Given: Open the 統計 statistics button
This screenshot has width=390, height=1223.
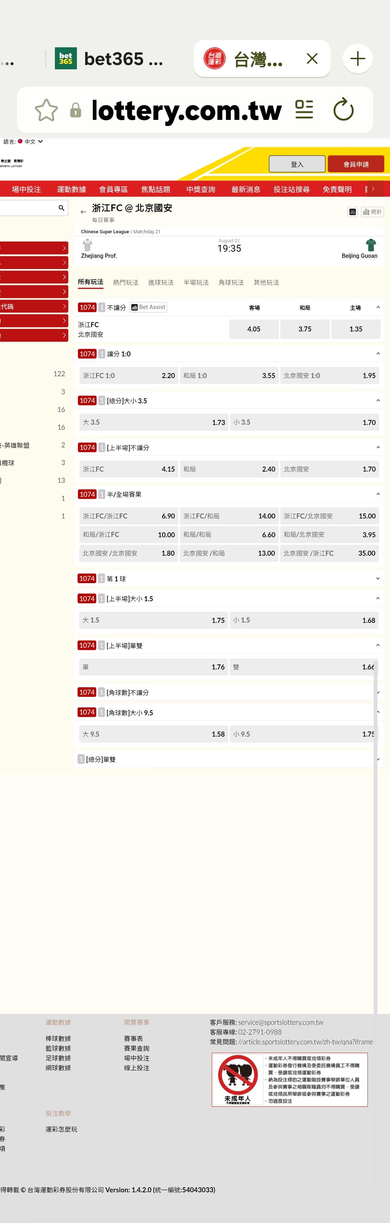Looking at the screenshot, I should (372, 212).
